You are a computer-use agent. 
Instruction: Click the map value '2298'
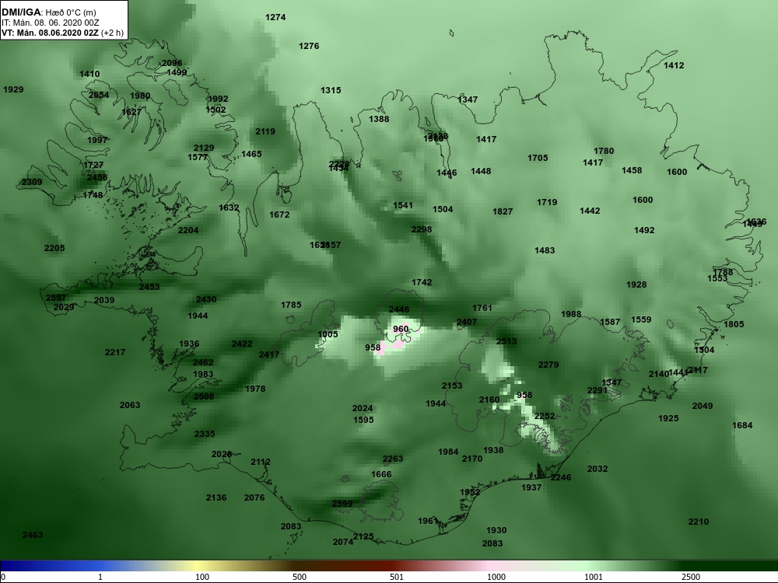click(421, 229)
